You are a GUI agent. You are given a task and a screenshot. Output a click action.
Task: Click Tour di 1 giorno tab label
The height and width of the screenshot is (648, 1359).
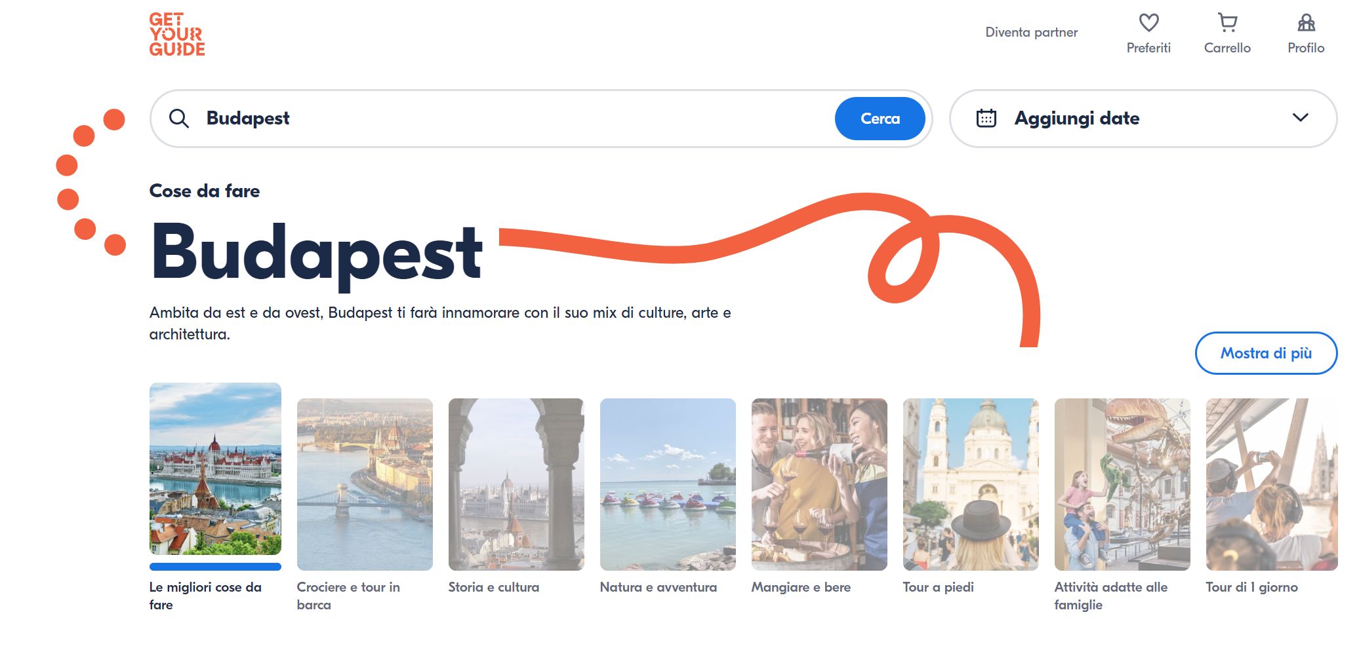coord(1251,587)
